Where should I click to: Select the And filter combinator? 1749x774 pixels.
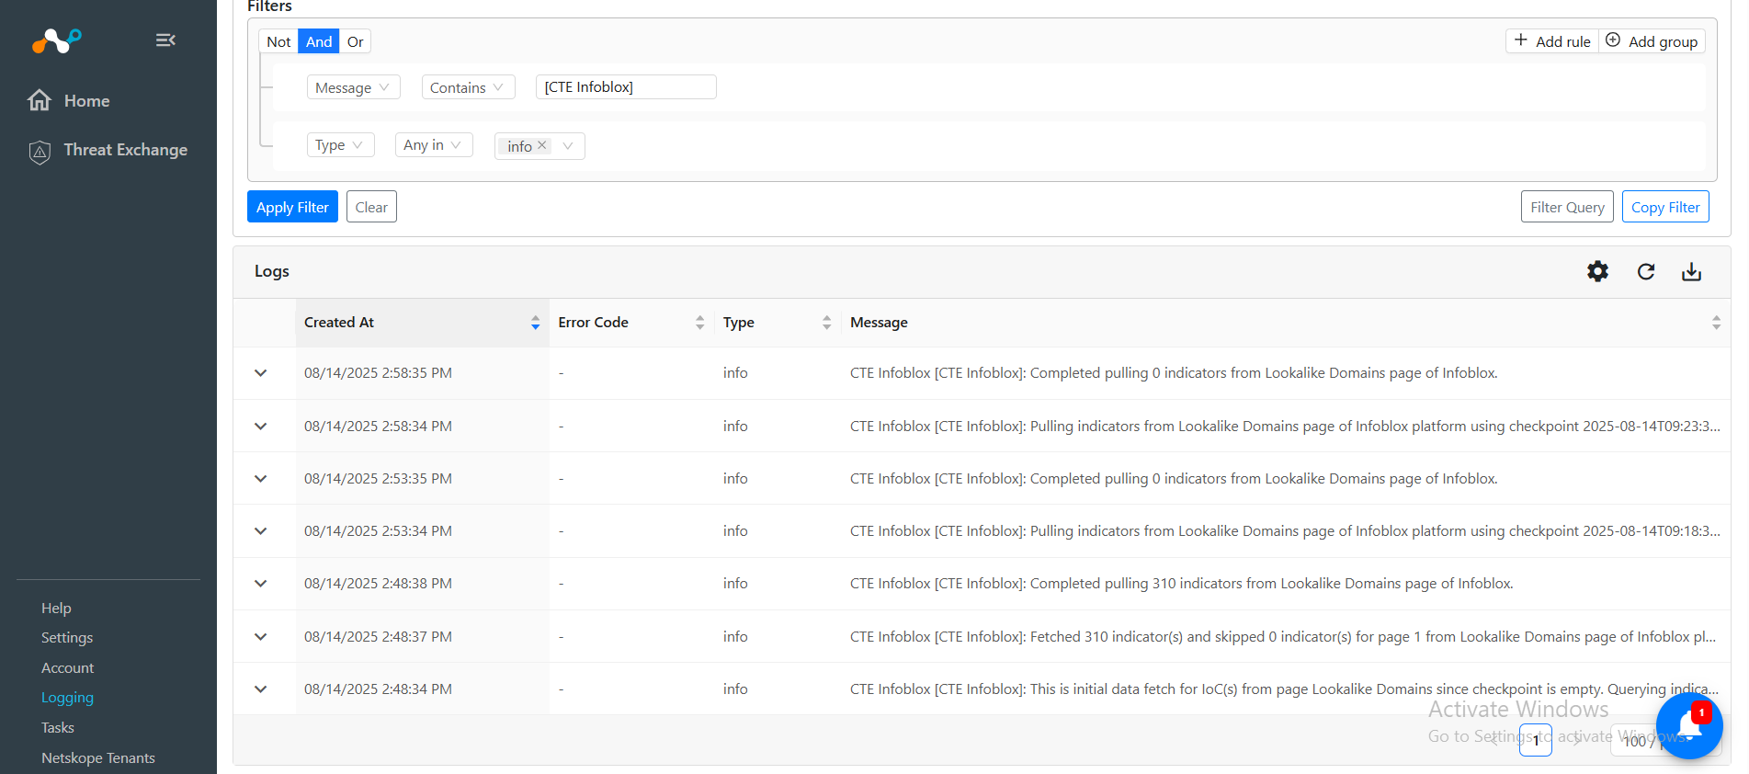[x=319, y=41]
